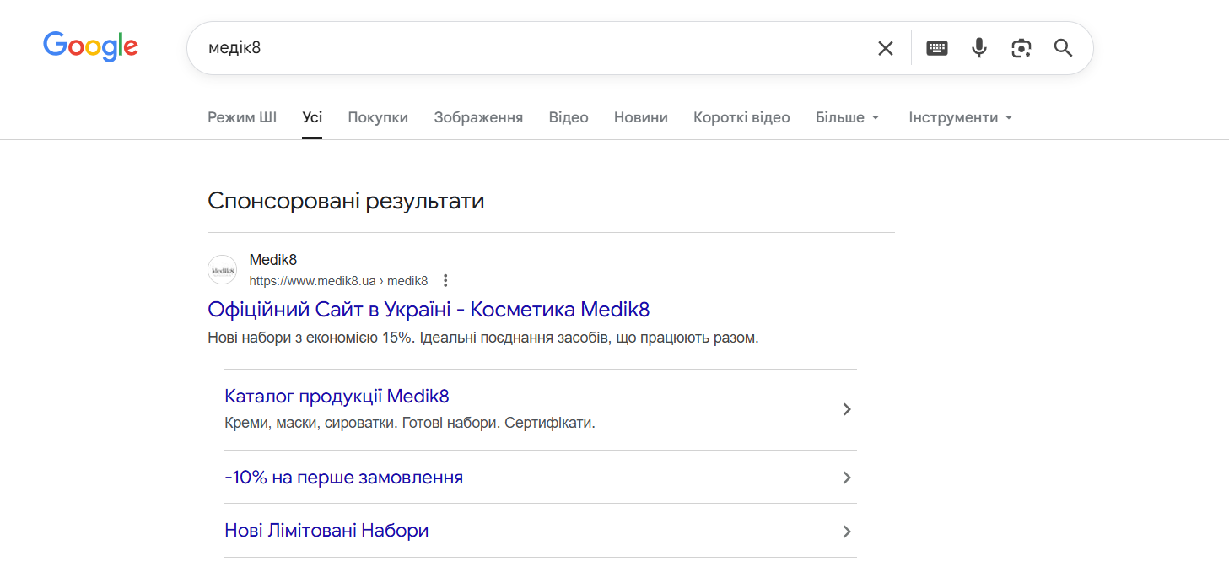Click the Google logo
Viewport: 1229px width, 578px height.
coord(90,46)
